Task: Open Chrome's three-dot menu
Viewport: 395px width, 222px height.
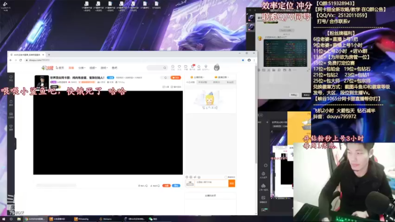Action: point(254,60)
